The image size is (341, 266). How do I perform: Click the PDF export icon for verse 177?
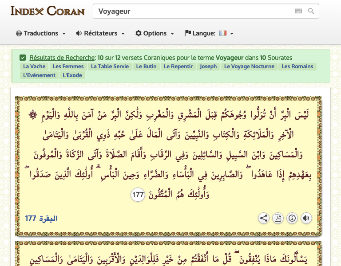278,218
